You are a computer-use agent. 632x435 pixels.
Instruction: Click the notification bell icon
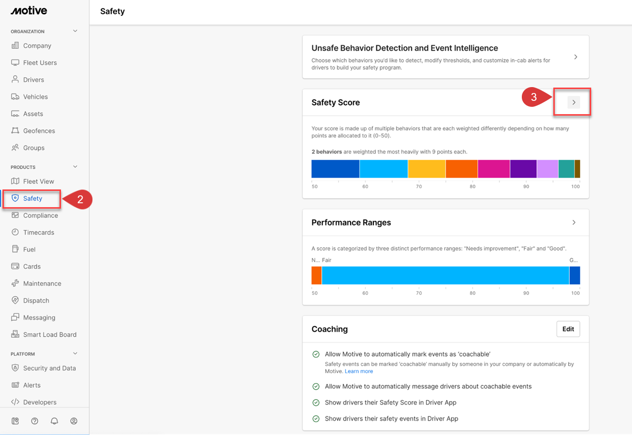click(x=54, y=421)
